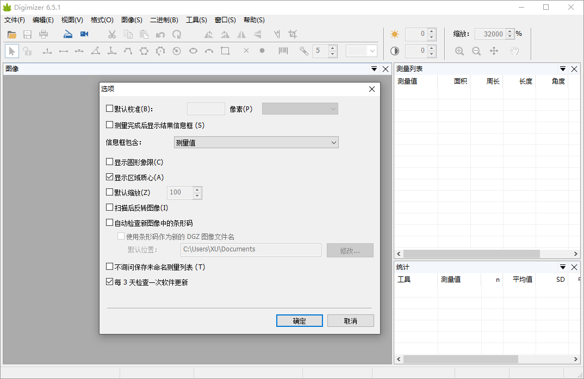Choose the arrow selection tool
584x379 pixels.
pyautogui.click(x=11, y=50)
